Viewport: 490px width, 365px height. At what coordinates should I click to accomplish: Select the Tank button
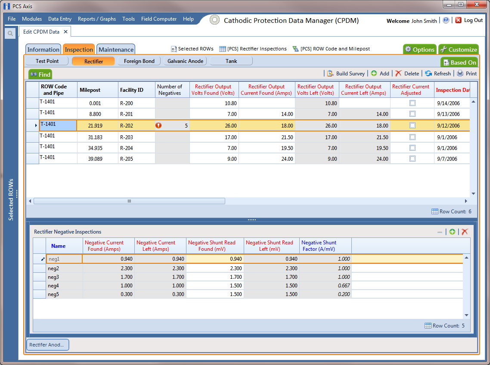point(231,61)
